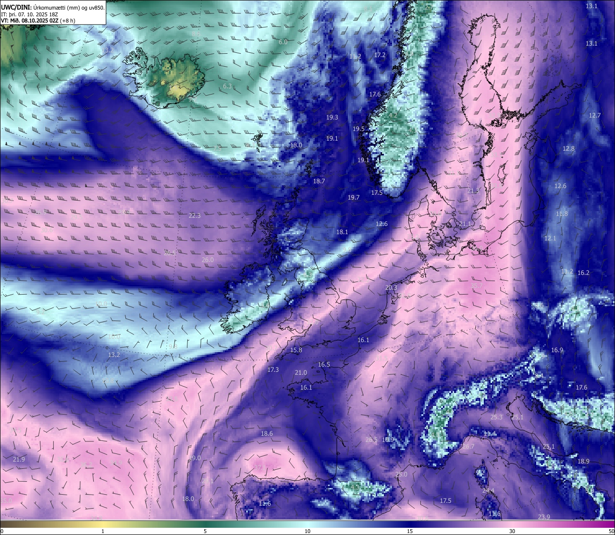Click the 15.8 value over southwest England

tap(296, 350)
